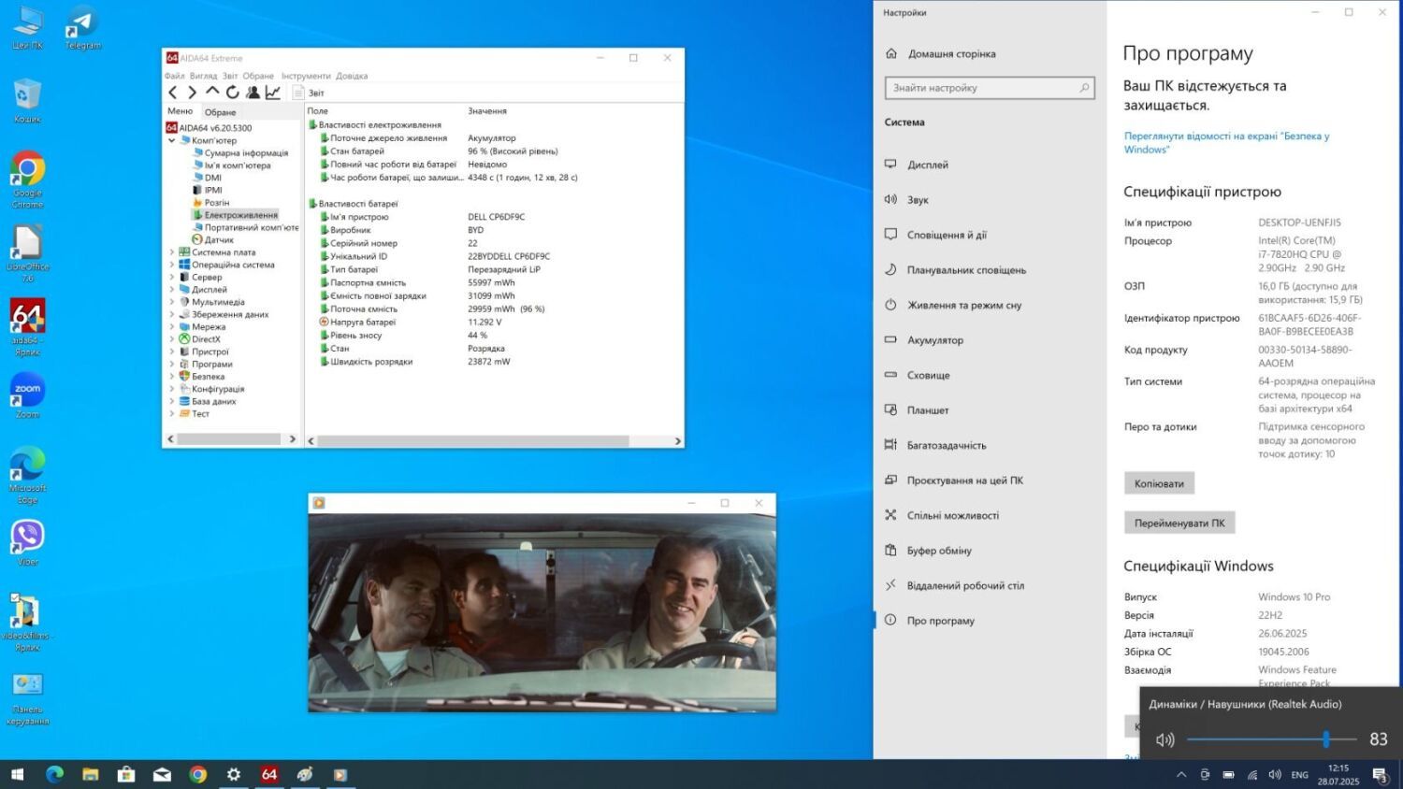Expand the Системна плата tree node

point(172,252)
